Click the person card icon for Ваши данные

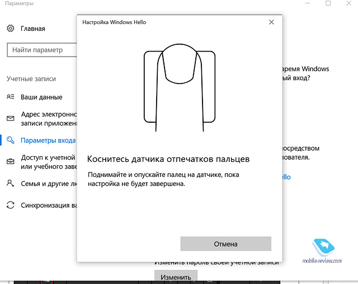10,97
